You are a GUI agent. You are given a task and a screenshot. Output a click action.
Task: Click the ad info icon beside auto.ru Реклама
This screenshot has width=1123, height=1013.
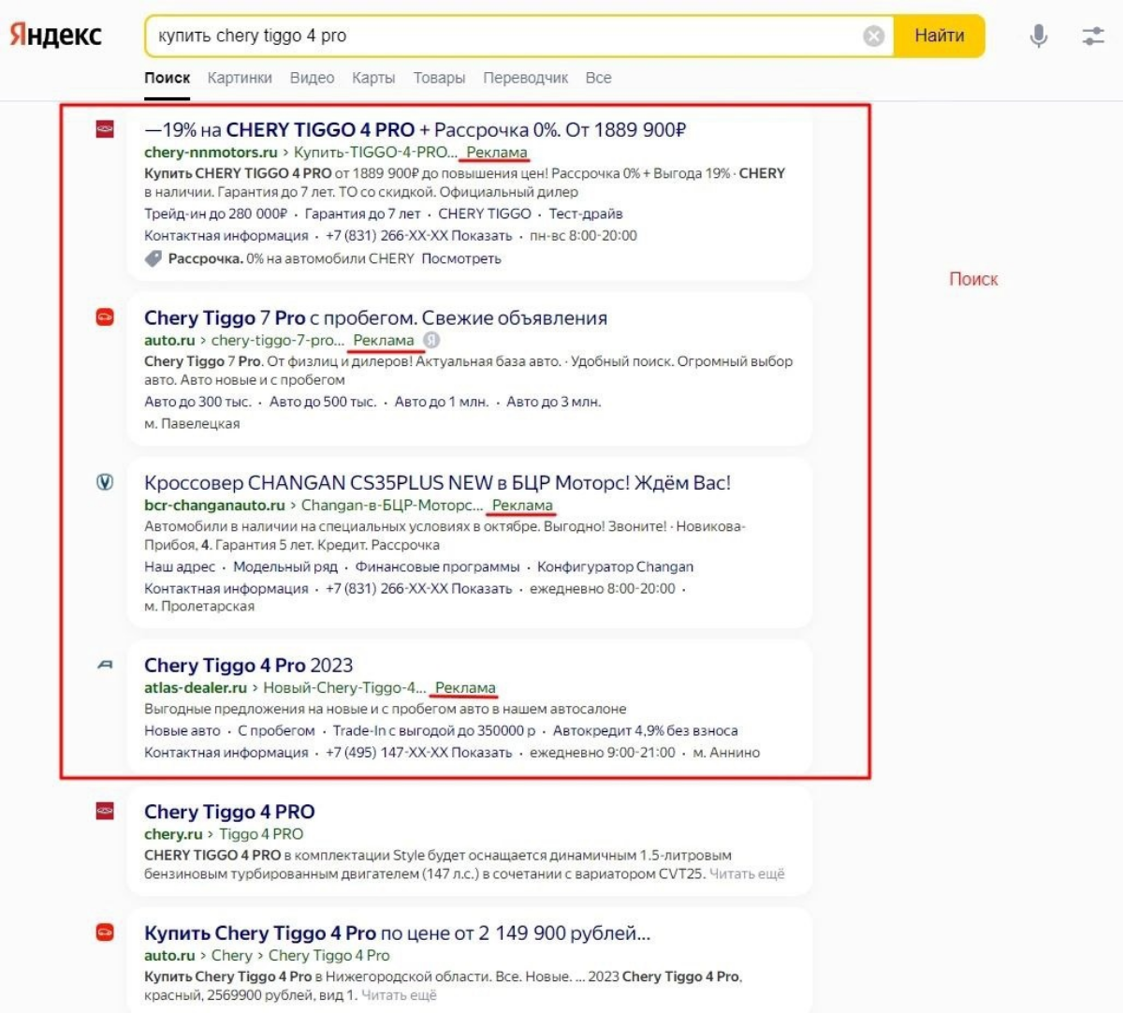pyautogui.click(x=431, y=340)
